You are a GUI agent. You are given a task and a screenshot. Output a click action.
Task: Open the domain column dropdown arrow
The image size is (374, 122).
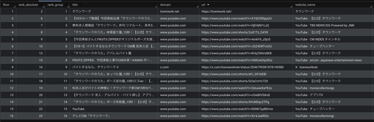point(174,5)
